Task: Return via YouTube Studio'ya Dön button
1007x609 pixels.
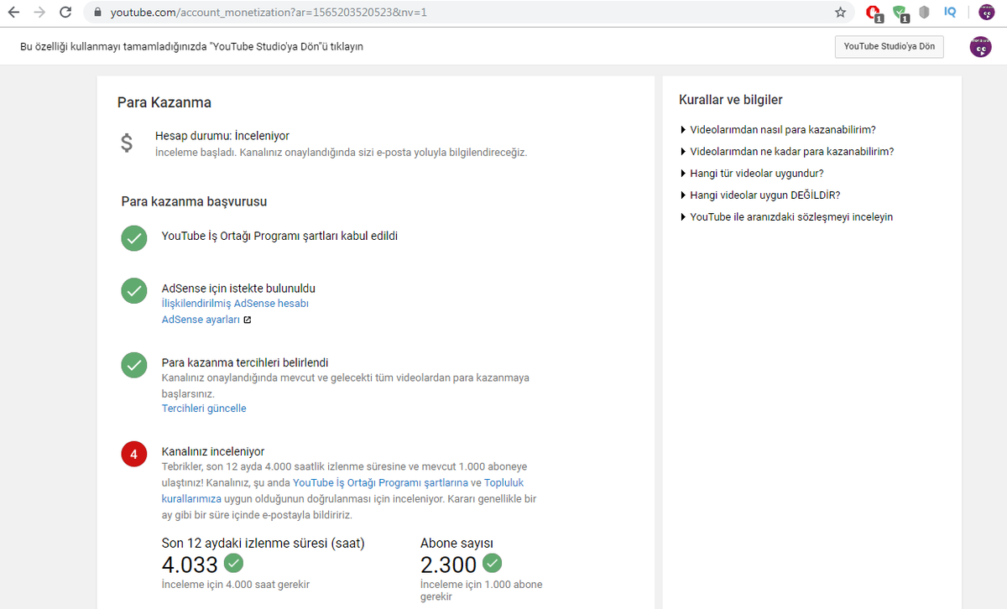Action: point(889,47)
